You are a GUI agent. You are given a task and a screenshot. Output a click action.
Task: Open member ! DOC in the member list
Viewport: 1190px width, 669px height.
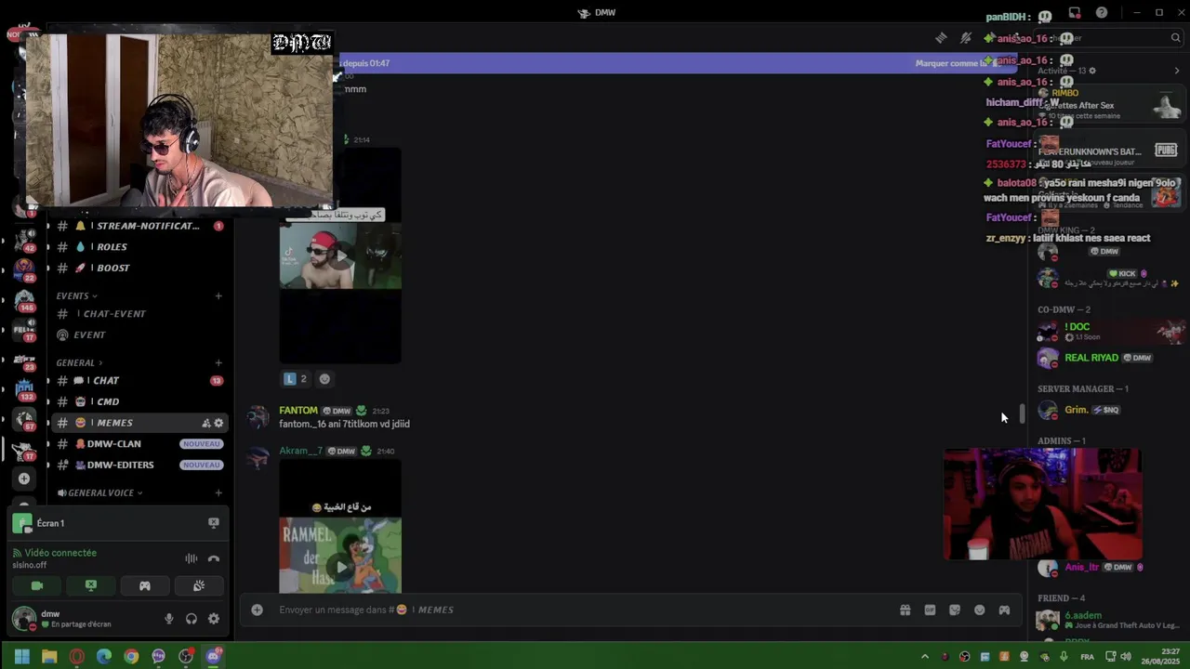(1108, 331)
